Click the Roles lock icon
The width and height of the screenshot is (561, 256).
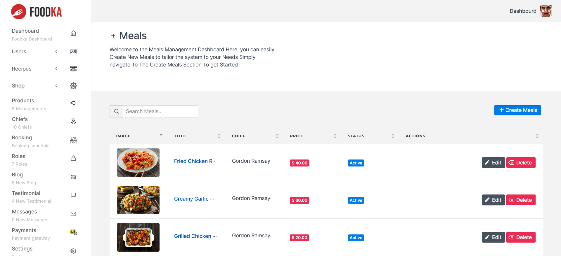tap(73, 158)
